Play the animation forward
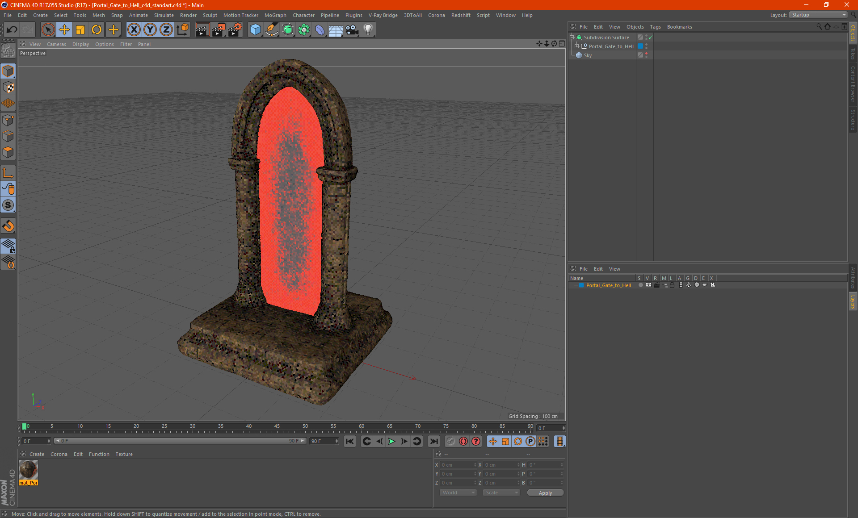 click(x=391, y=441)
